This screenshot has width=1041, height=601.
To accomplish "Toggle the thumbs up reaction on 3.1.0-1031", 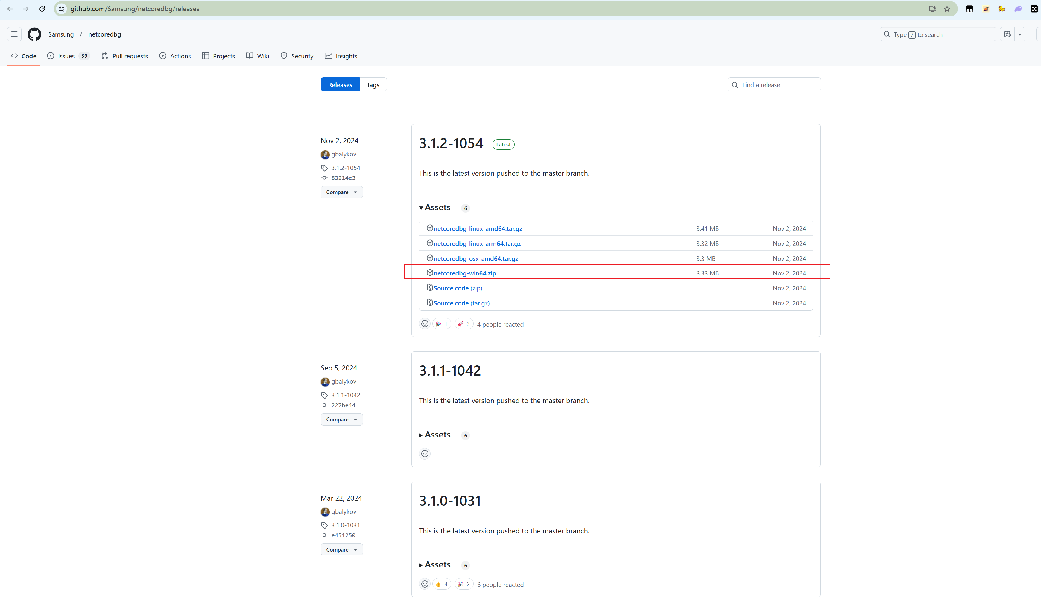I will point(441,584).
